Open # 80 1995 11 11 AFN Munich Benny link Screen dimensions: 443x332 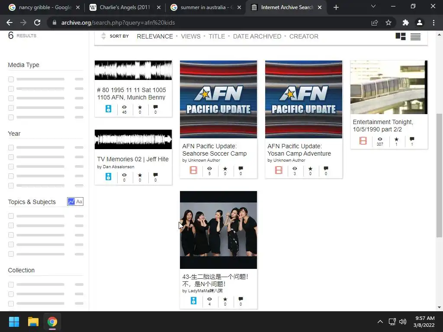point(132,94)
